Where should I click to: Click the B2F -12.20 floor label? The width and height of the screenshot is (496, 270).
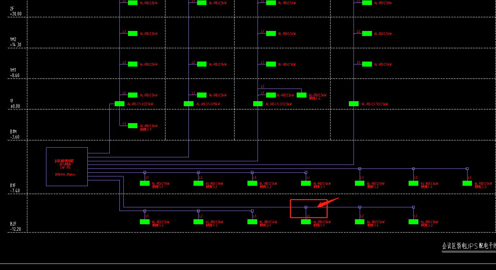click(16, 226)
